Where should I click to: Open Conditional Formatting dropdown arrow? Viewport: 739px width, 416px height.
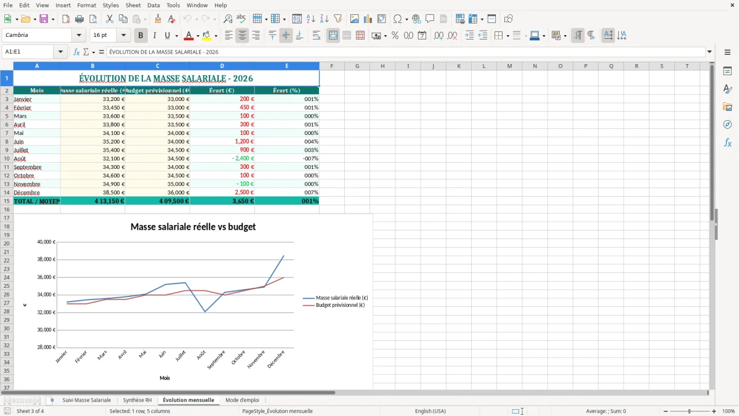click(565, 36)
